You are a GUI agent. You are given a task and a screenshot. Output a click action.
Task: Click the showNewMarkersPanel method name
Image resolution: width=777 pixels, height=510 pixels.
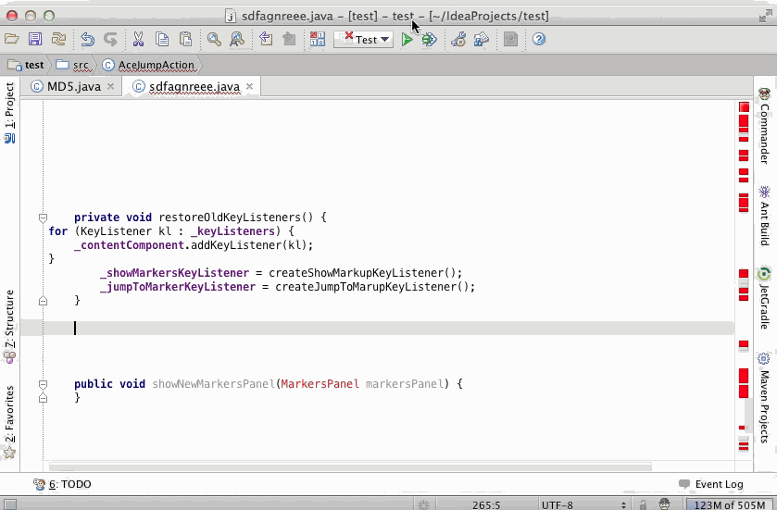pos(213,384)
